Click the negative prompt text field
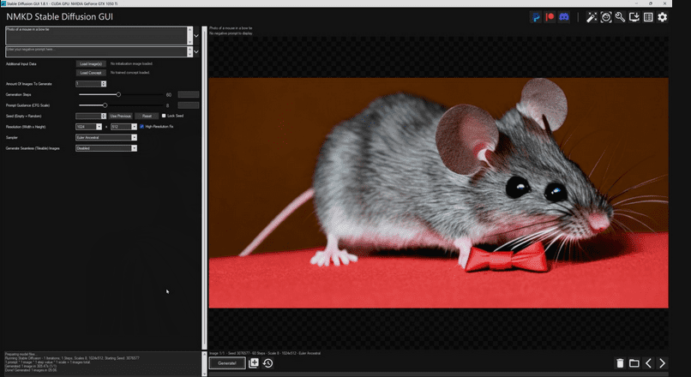Screen dimensions: 691x377 click(x=96, y=51)
